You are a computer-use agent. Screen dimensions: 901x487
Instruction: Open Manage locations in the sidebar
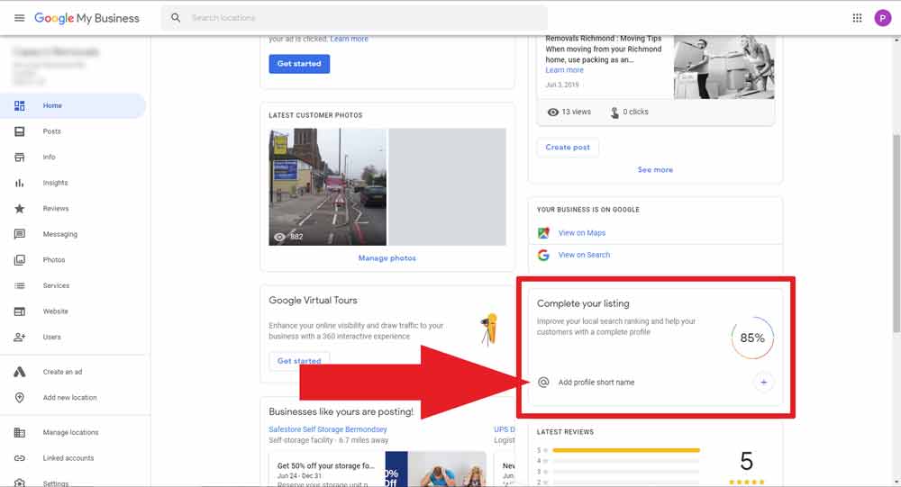[72, 432]
